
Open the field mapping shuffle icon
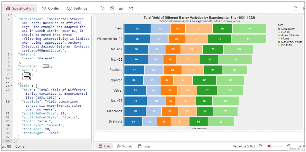pyautogui.click(x=131, y=8)
